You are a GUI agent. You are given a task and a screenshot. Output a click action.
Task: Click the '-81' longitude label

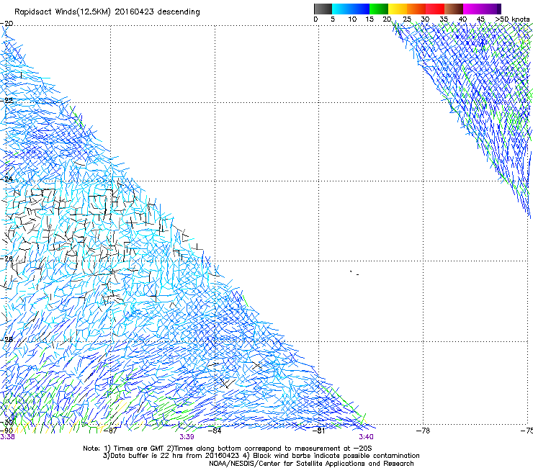pyautogui.click(x=319, y=431)
